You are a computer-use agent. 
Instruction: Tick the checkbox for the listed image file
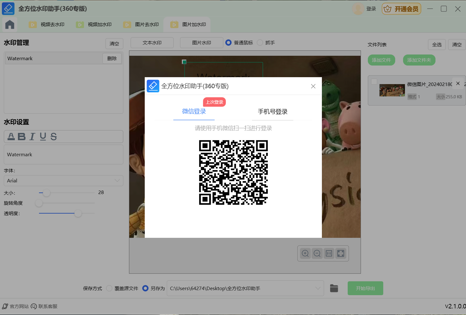pyautogui.click(x=374, y=82)
